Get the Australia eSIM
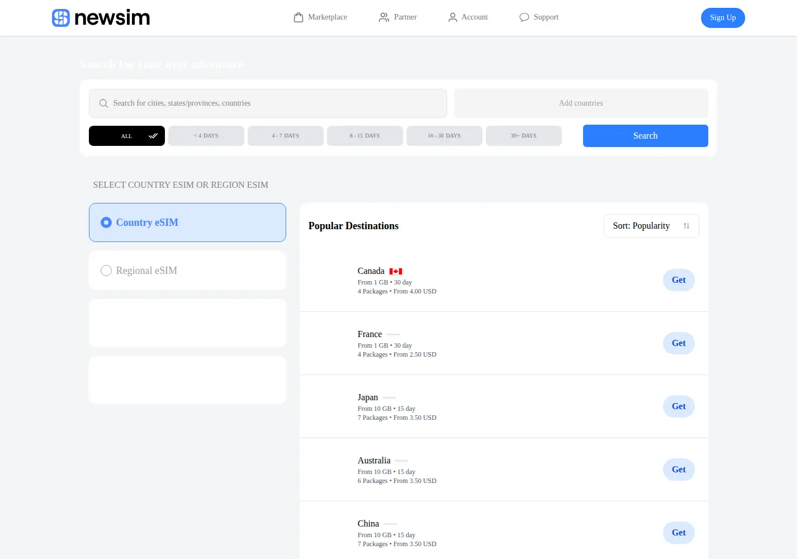The width and height of the screenshot is (805, 559). tap(679, 470)
